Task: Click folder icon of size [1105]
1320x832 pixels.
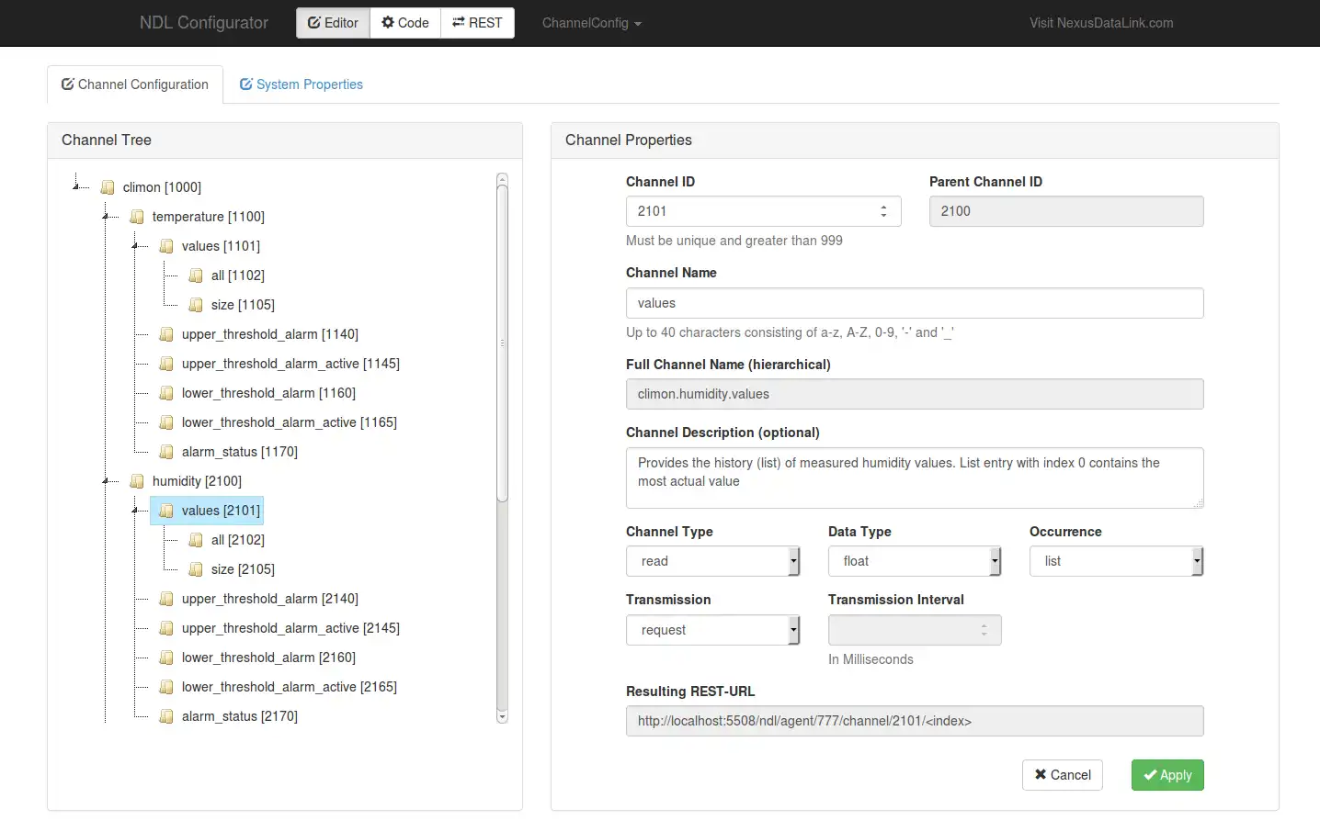Action: point(196,305)
